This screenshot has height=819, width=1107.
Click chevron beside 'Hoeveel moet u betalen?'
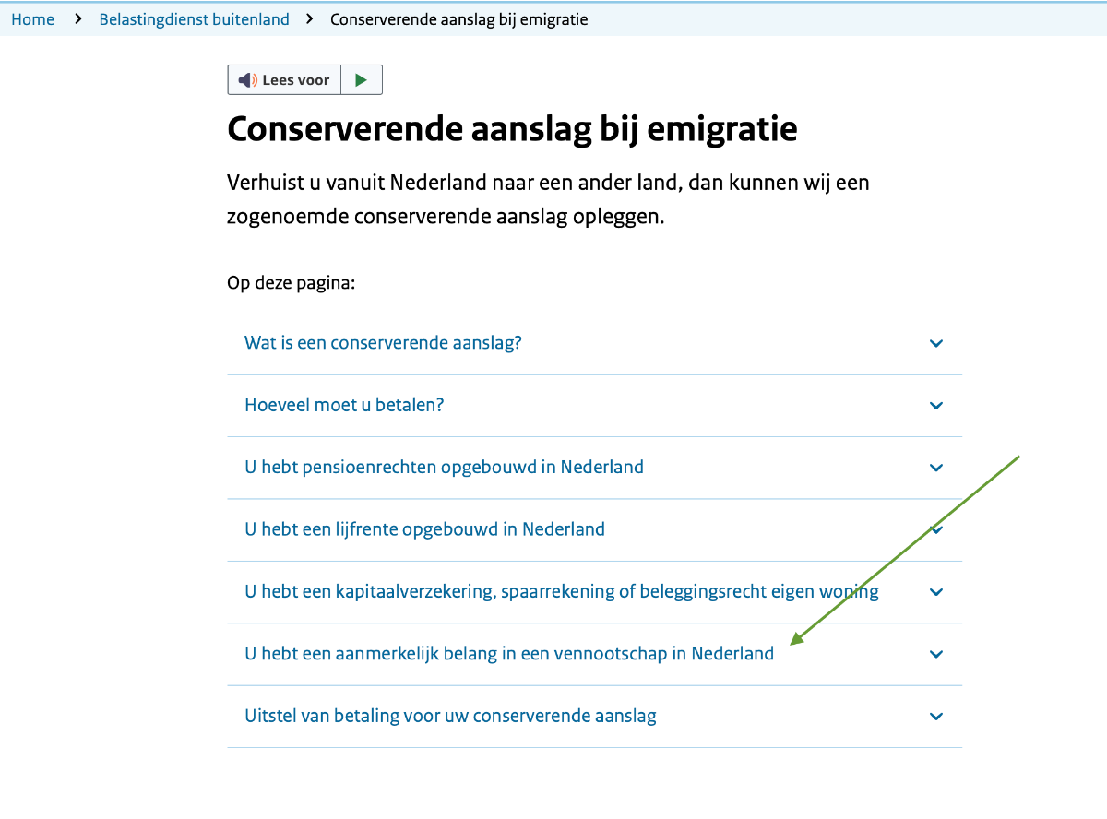(936, 406)
